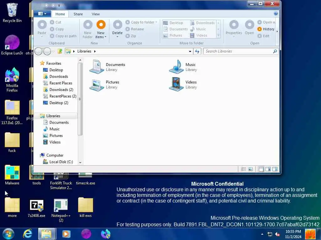
Task: Create a New folder from ribbon
Action: coord(88,29)
